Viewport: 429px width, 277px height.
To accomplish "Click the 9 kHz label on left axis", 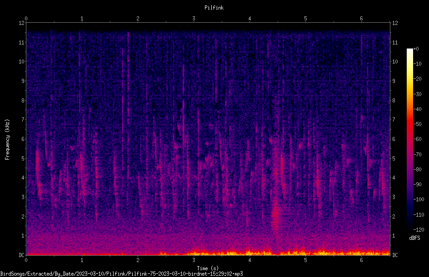I will 23,81.
